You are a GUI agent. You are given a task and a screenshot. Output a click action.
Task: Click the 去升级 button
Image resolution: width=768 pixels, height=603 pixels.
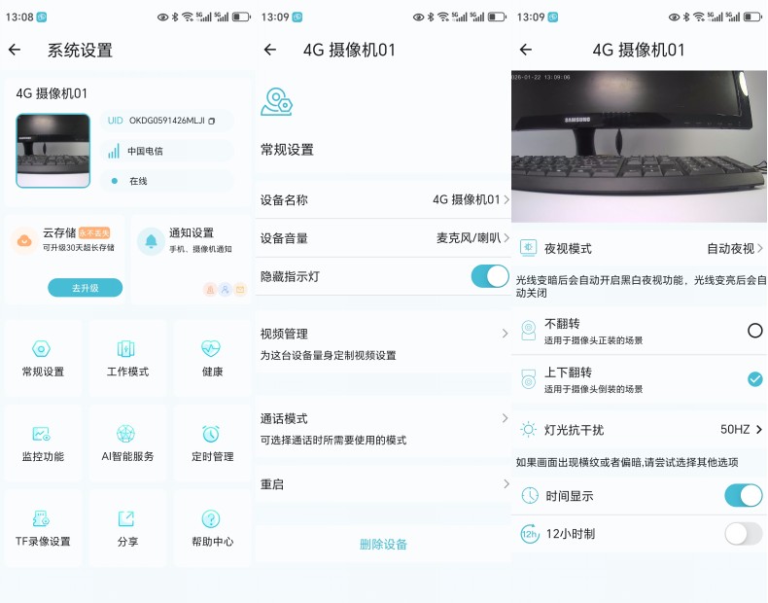pyautogui.click(x=86, y=288)
